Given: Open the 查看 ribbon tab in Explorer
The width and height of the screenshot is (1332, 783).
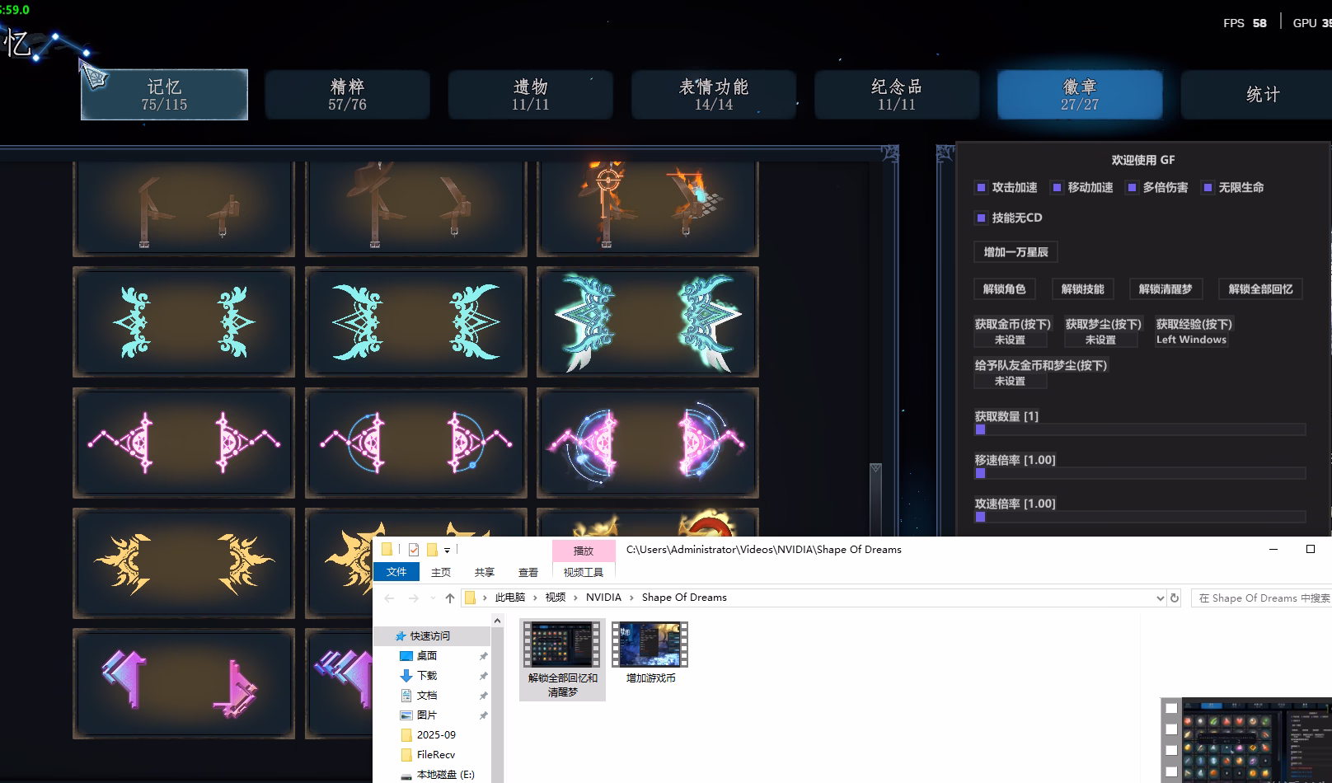Looking at the screenshot, I should pyautogui.click(x=528, y=571).
